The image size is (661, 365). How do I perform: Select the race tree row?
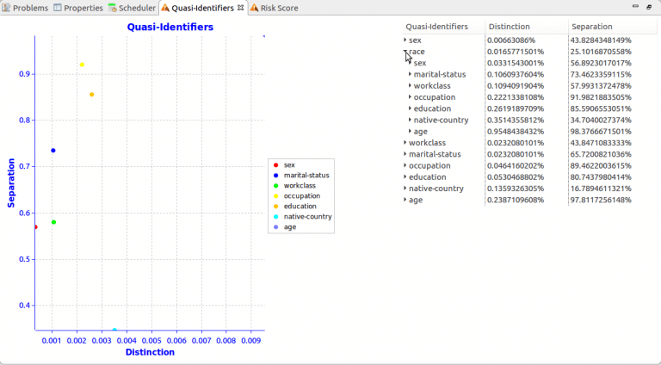(529, 52)
